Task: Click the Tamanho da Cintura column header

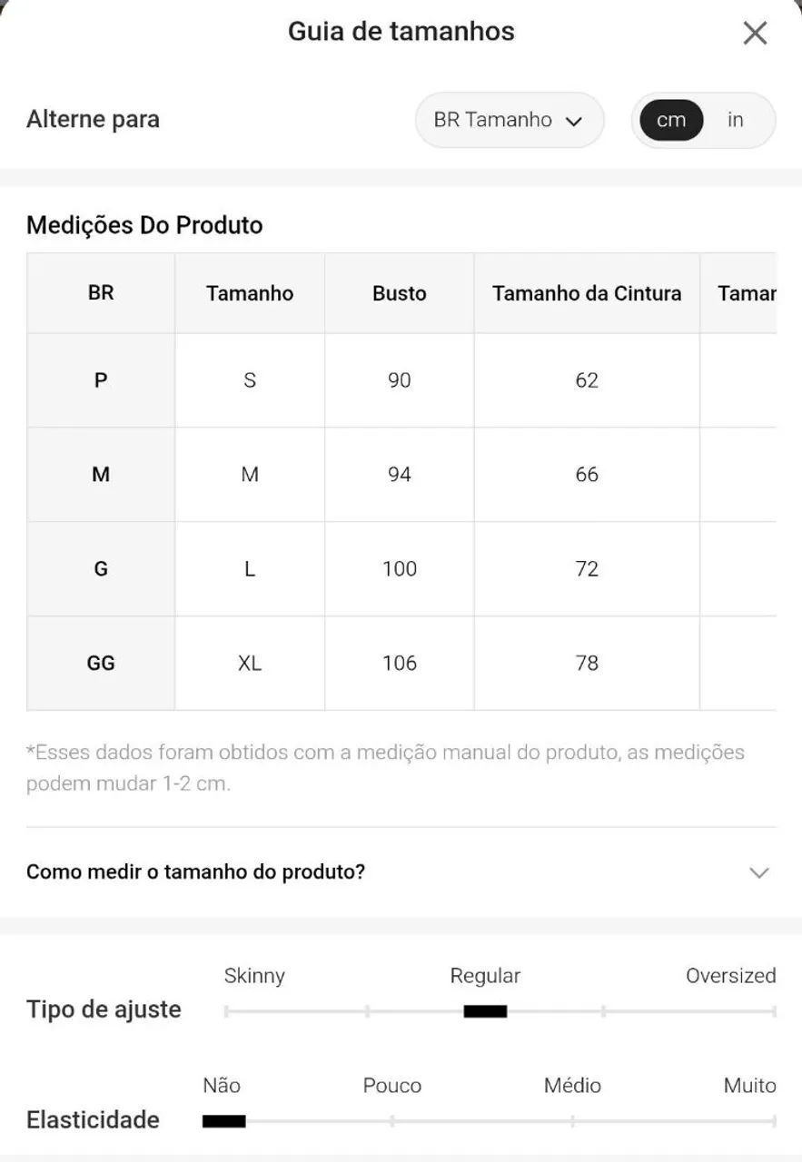Action: click(x=587, y=293)
